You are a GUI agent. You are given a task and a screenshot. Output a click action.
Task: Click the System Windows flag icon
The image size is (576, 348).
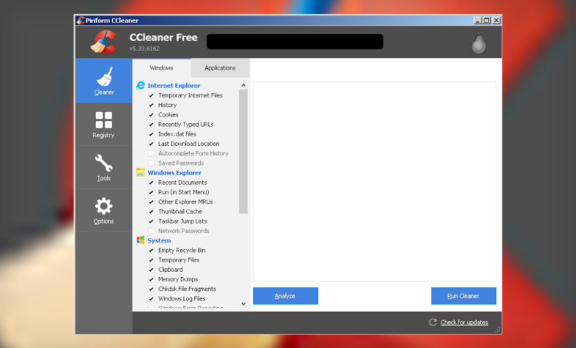pyautogui.click(x=141, y=240)
